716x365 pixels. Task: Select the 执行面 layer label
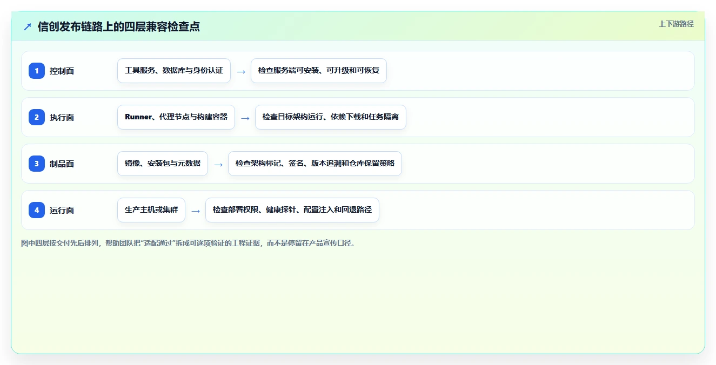pos(62,117)
